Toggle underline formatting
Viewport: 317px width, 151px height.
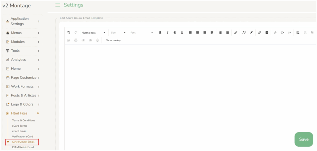[x=182, y=33]
